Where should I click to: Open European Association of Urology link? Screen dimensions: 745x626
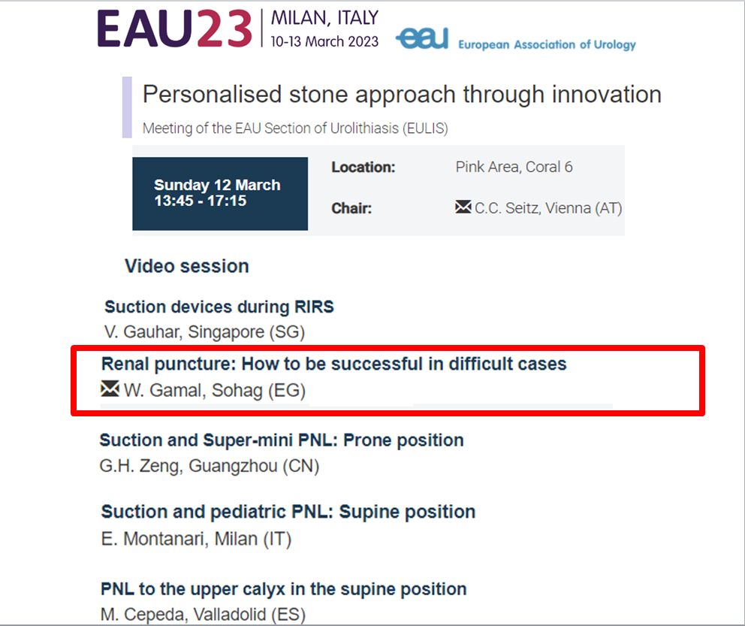coord(547,44)
